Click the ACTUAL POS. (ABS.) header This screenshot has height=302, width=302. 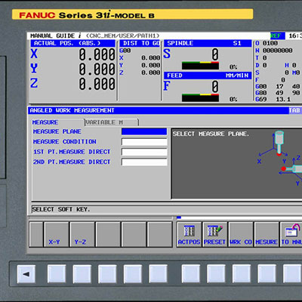[73, 43]
